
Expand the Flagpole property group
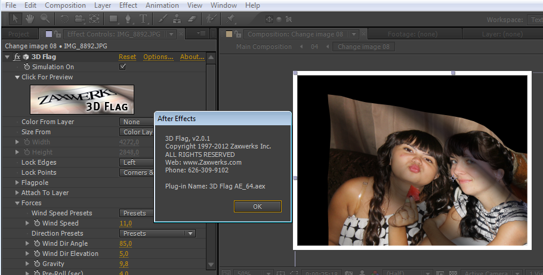(x=17, y=183)
